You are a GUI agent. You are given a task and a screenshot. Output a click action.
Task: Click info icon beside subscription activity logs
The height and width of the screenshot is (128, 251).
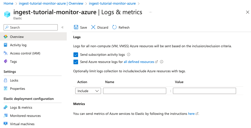(x=129, y=55)
